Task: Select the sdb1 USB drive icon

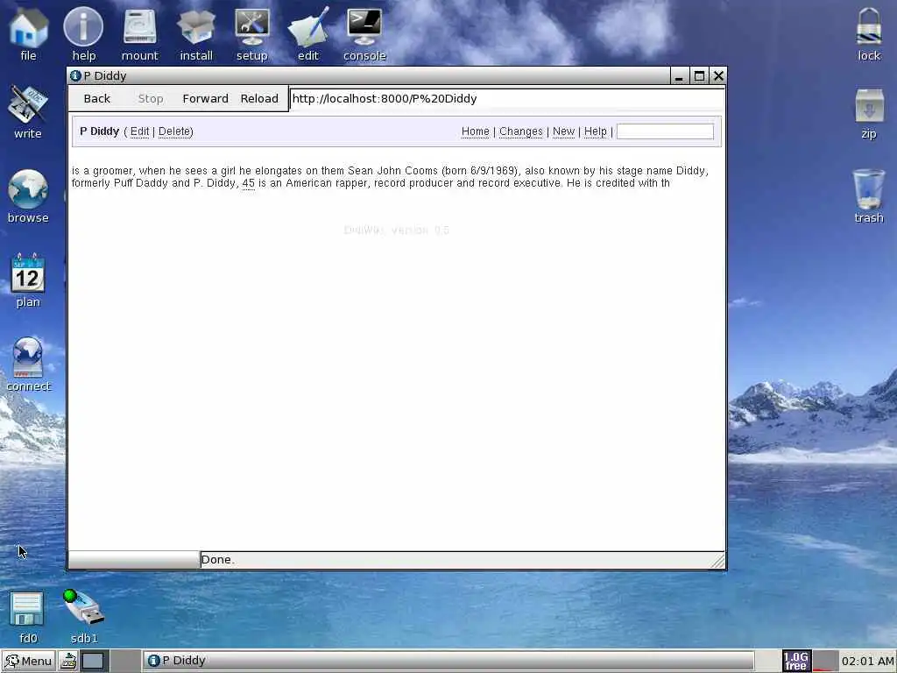Action: [x=84, y=618]
